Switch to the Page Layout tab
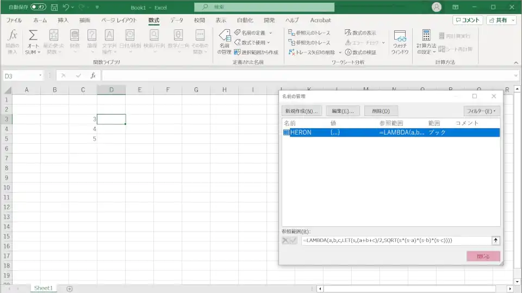This screenshot has height=293, width=522. click(x=119, y=20)
